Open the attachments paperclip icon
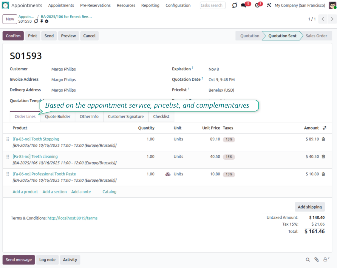This screenshot has width=337, height=268. click(316, 260)
